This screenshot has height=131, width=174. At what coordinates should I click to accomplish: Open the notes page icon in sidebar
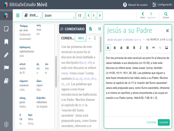[6, 29]
